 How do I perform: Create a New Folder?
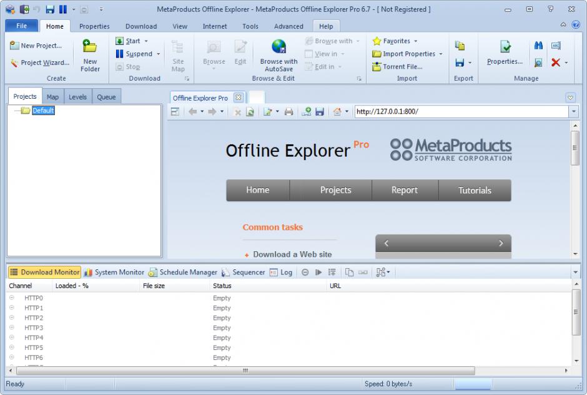(x=90, y=56)
